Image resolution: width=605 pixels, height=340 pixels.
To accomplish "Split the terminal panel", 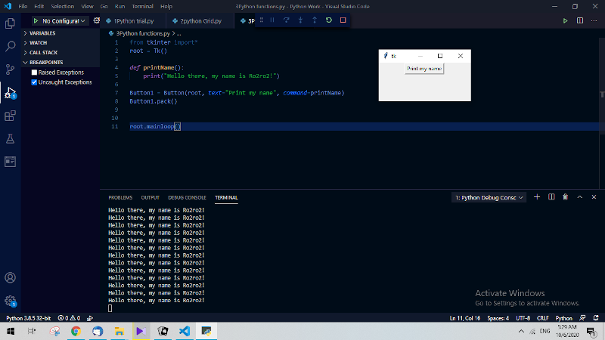I will coord(551,197).
